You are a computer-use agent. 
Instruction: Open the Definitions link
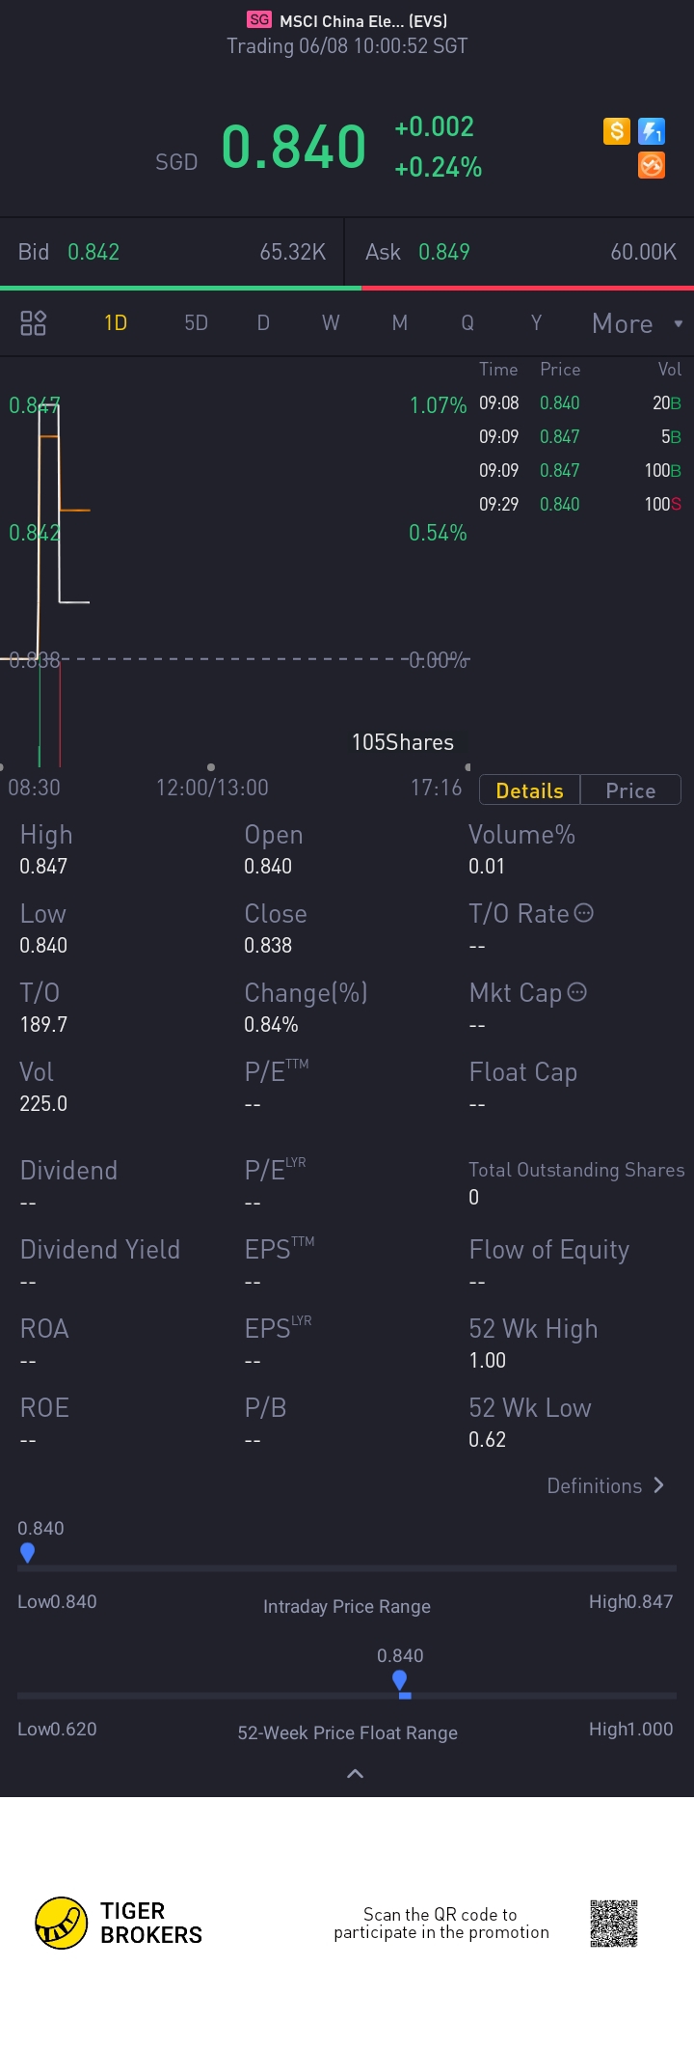[595, 1485]
